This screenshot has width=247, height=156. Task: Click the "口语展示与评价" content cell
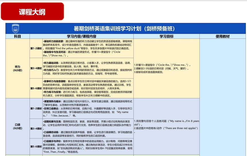tap(87, 146)
